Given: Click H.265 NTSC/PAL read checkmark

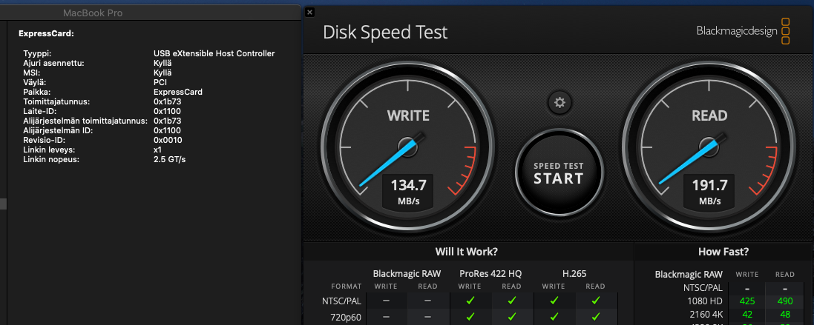Looking at the screenshot, I should tap(595, 300).
